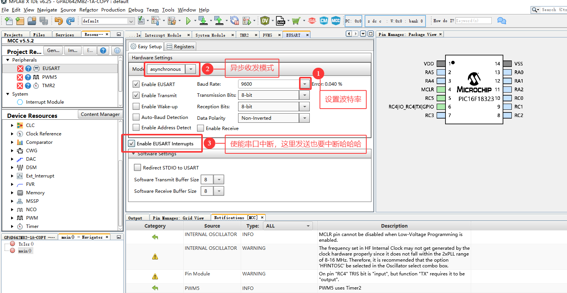Viewport: 567px width, 293px height.
Task: Open the Reception Bits dropdown
Action: tap(305, 106)
